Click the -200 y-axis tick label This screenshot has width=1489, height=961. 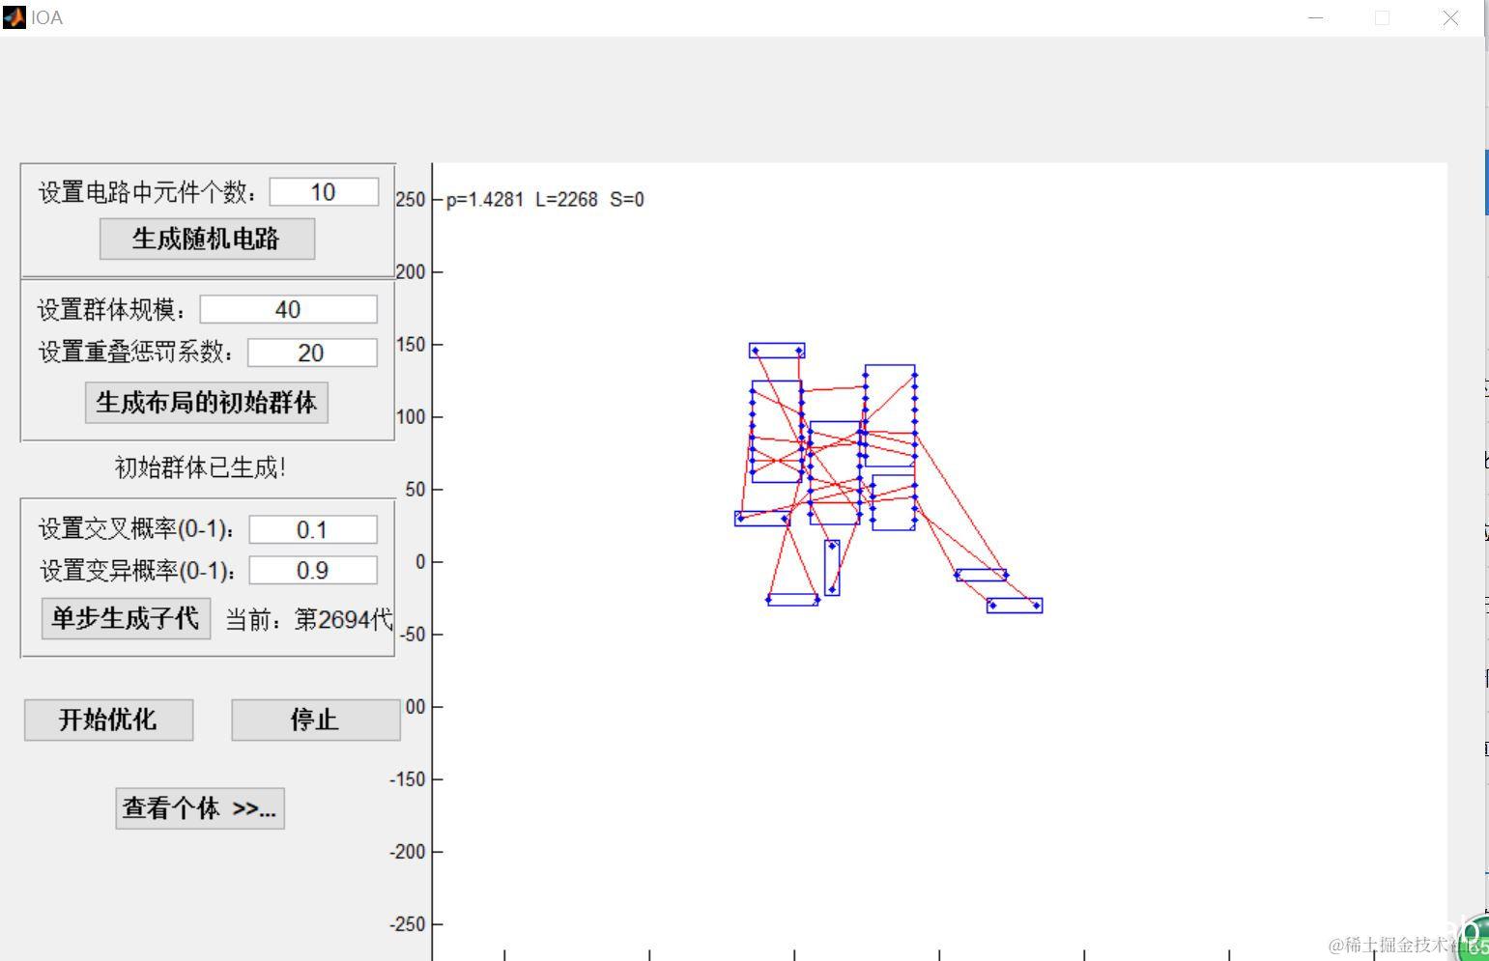point(408,852)
